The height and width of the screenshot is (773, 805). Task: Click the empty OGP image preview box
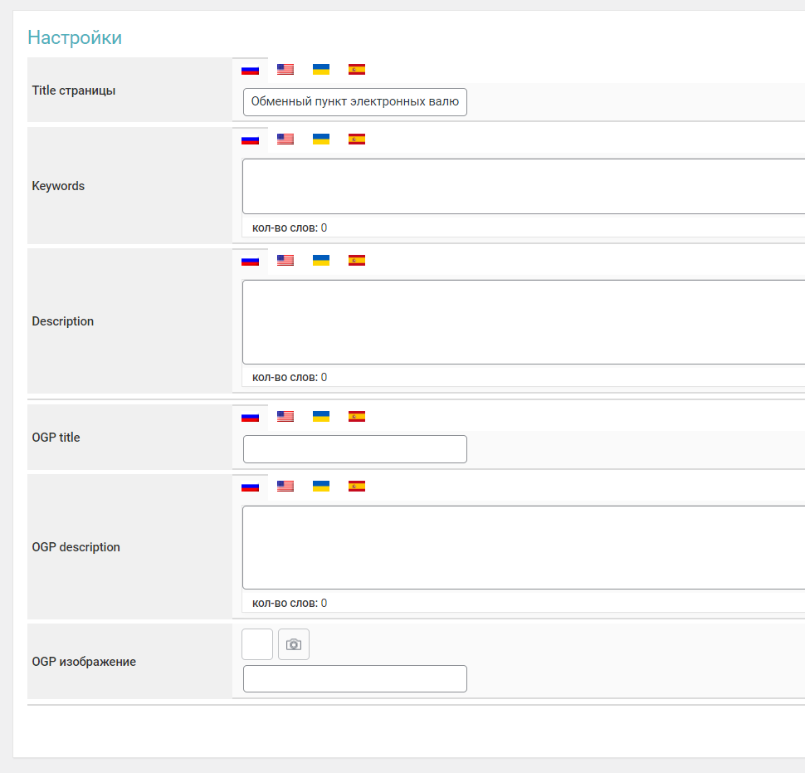pyautogui.click(x=257, y=644)
